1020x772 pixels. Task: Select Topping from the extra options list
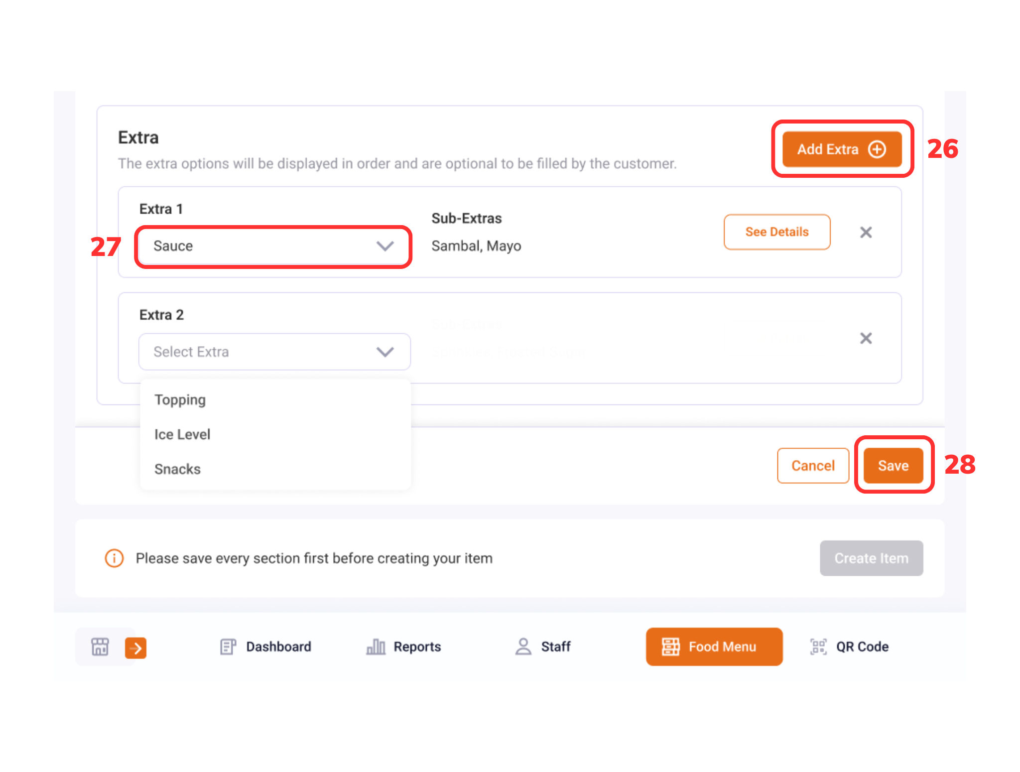tap(180, 399)
